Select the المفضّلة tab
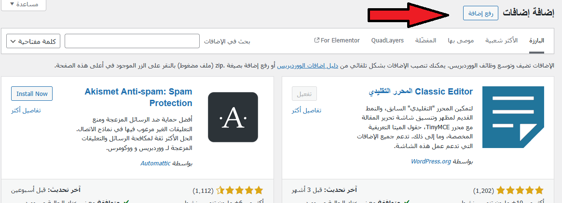Screen dimensions: 562x203 [x=426, y=41]
